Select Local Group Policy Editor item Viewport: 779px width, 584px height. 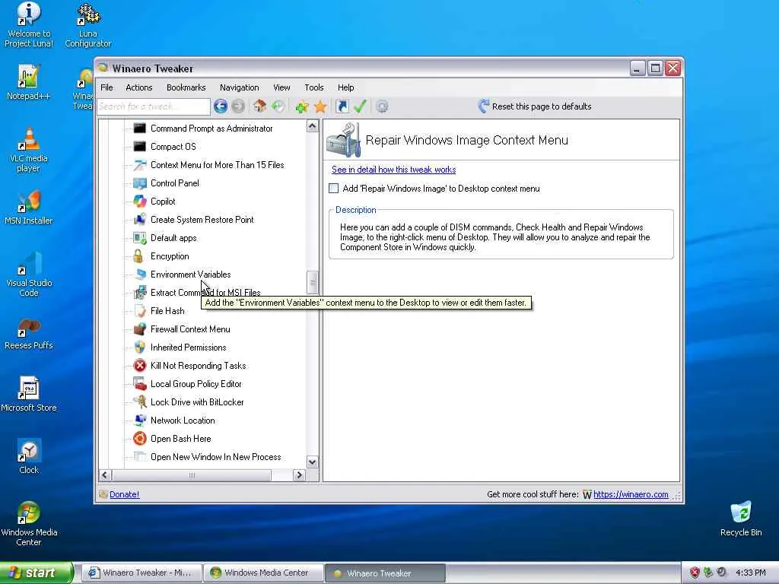point(196,384)
